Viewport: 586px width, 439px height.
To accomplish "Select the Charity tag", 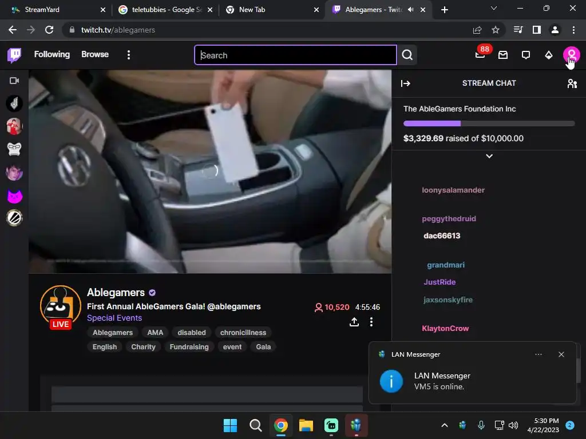I will [143, 347].
